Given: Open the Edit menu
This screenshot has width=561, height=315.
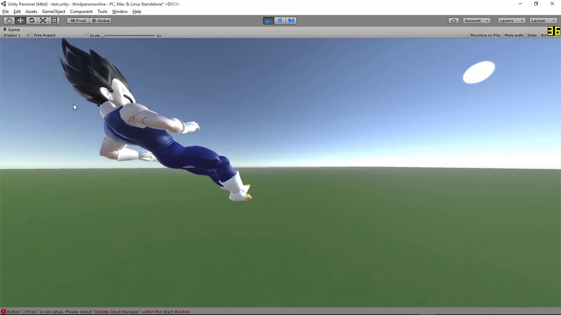Looking at the screenshot, I should pyautogui.click(x=17, y=11).
